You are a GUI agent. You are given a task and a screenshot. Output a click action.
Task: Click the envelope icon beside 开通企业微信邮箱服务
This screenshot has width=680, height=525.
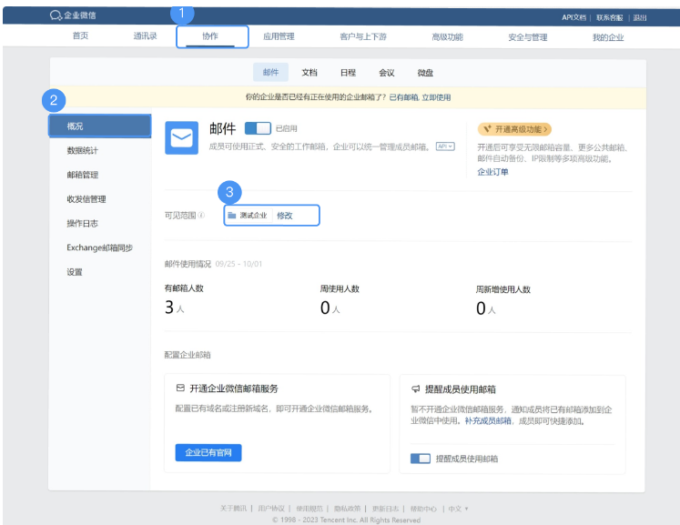pos(180,388)
